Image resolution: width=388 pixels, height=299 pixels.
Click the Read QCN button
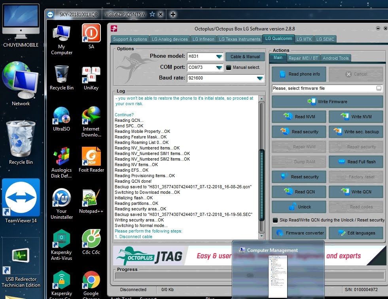tap(299, 192)
